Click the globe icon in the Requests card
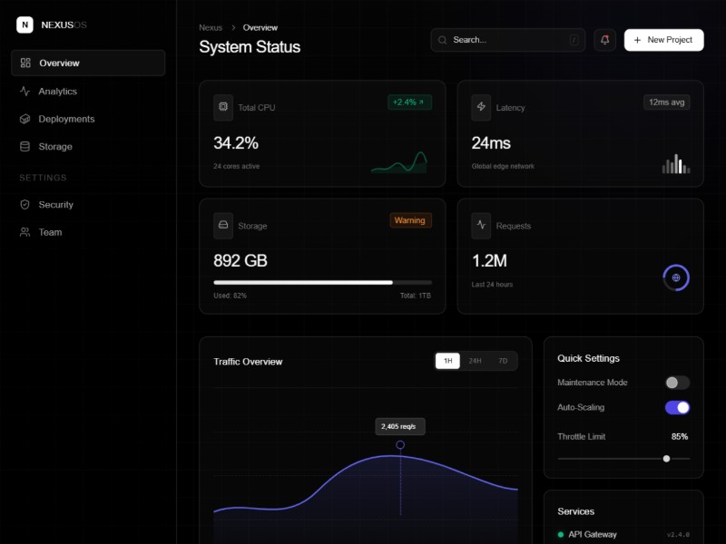Image resolution: width=726 pixels, height=544 pixels. (676, 277)
